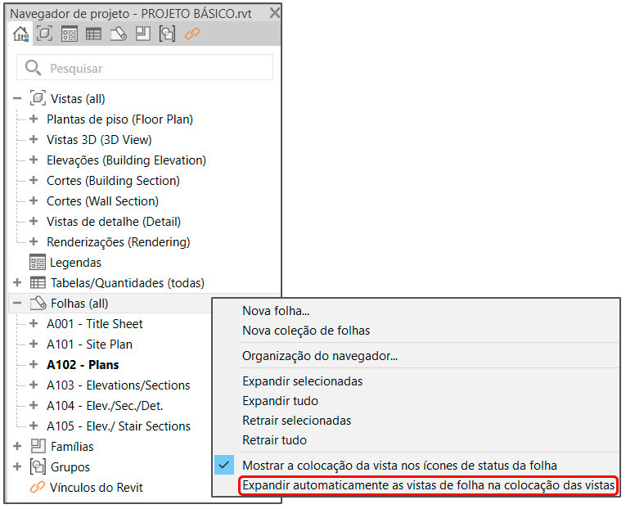Screen dimensions: 626x509
Task: Click the Schedules table icon in toolbar
Action: (93, 34)
